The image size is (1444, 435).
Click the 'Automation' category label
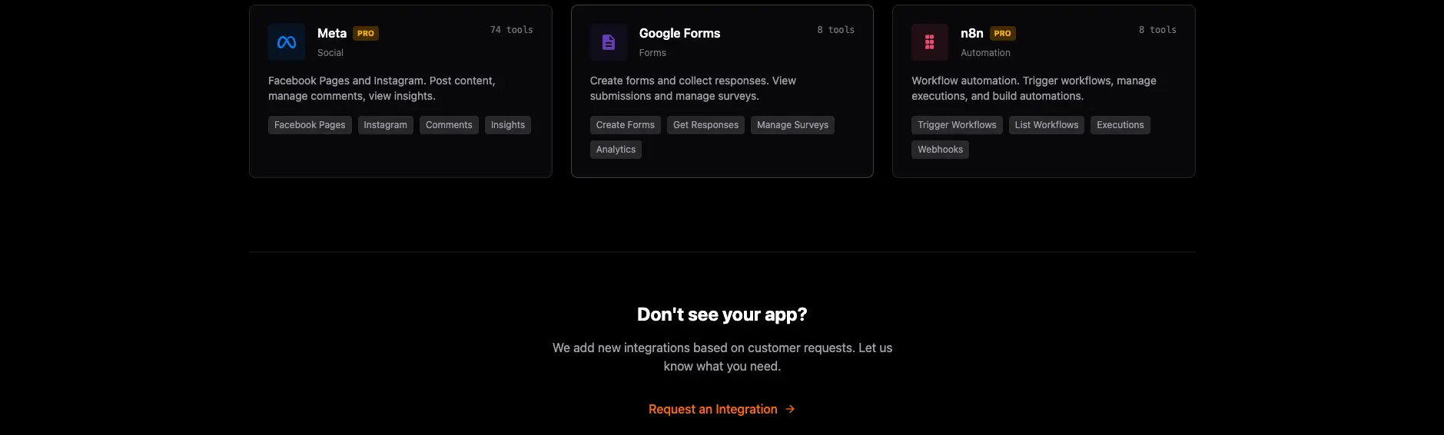(x=985, y=53)
